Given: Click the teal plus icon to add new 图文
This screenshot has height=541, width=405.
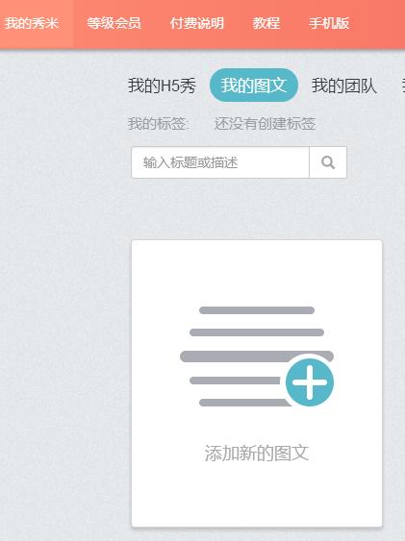Looking at the screenshot, I should [x=310, y=382].
